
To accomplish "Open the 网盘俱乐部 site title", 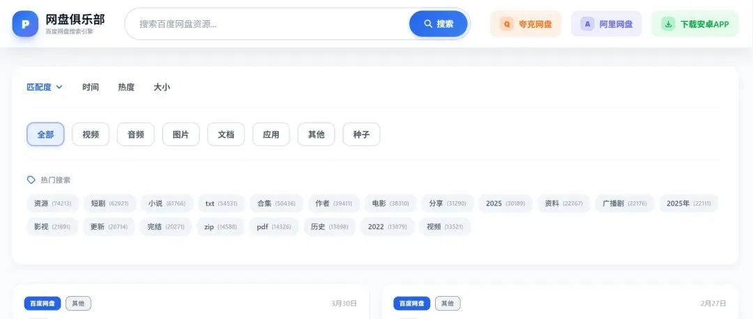I will (75, 20).
